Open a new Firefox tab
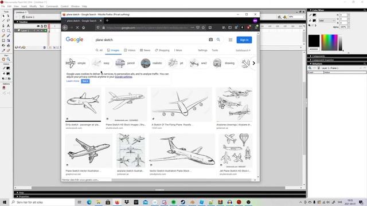The image size is (367, 206). pos(107,21)
